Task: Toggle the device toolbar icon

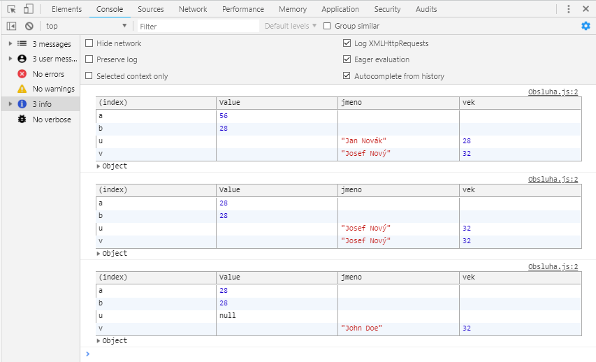Action: click(x=28, y=9)
